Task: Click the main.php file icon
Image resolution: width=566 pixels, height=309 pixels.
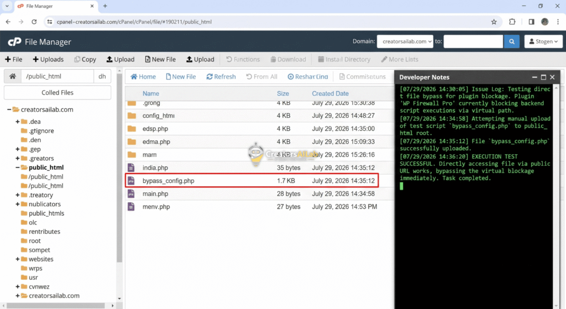Action: pos(131,193)
